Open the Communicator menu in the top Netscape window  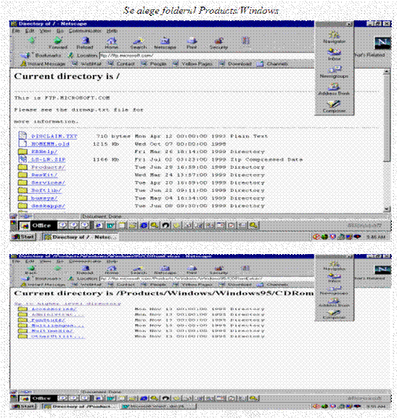click(85, 31)
